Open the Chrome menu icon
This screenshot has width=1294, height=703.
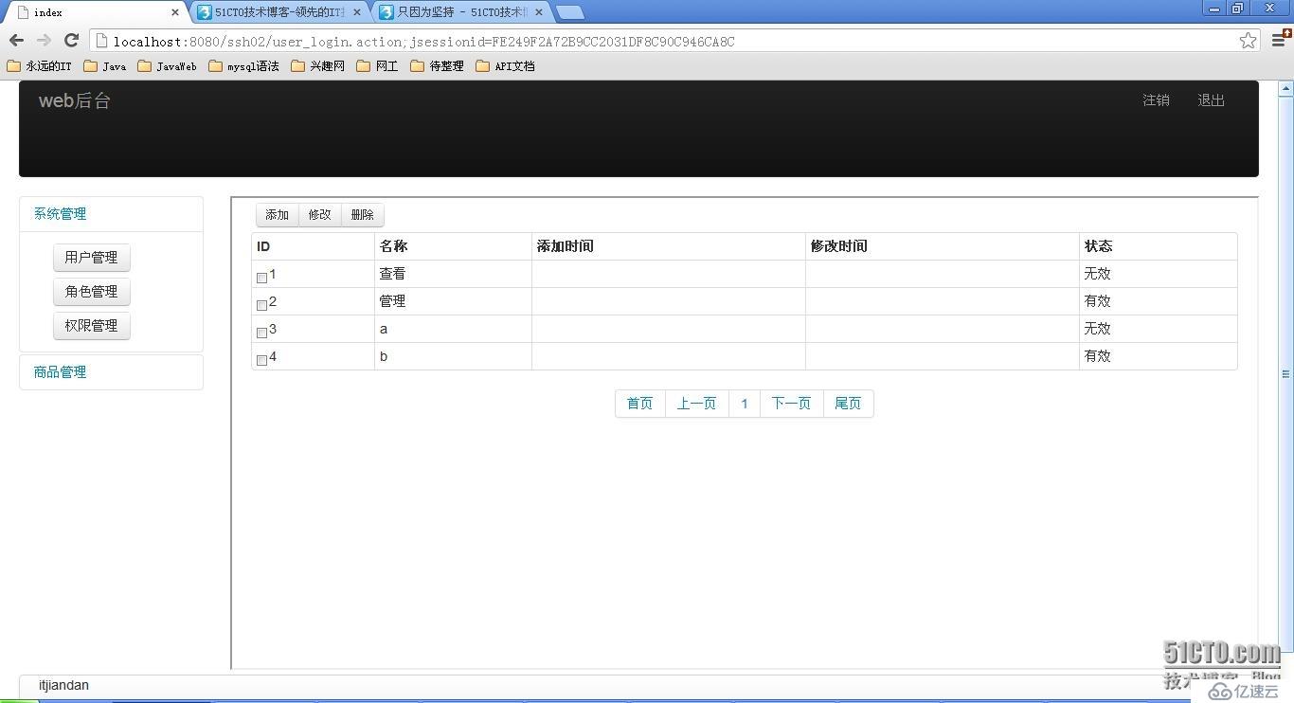coord(1278,40)
